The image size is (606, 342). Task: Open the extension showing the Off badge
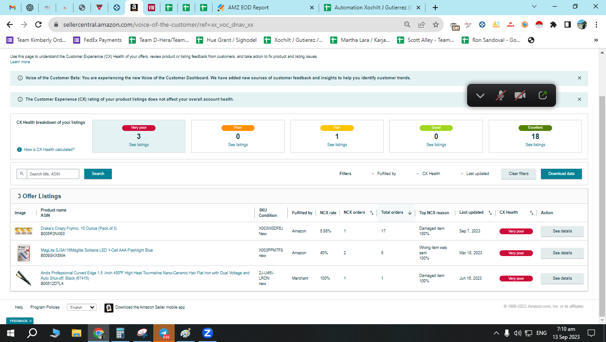454,25
